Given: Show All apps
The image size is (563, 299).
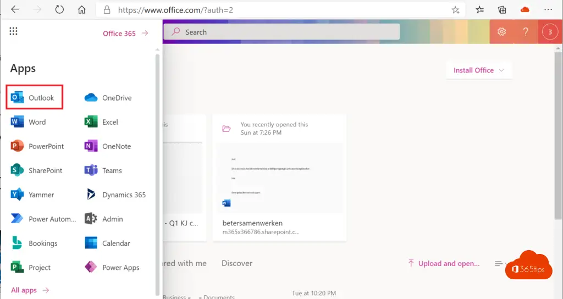Looking at the screenshot, I should (30, 290).
